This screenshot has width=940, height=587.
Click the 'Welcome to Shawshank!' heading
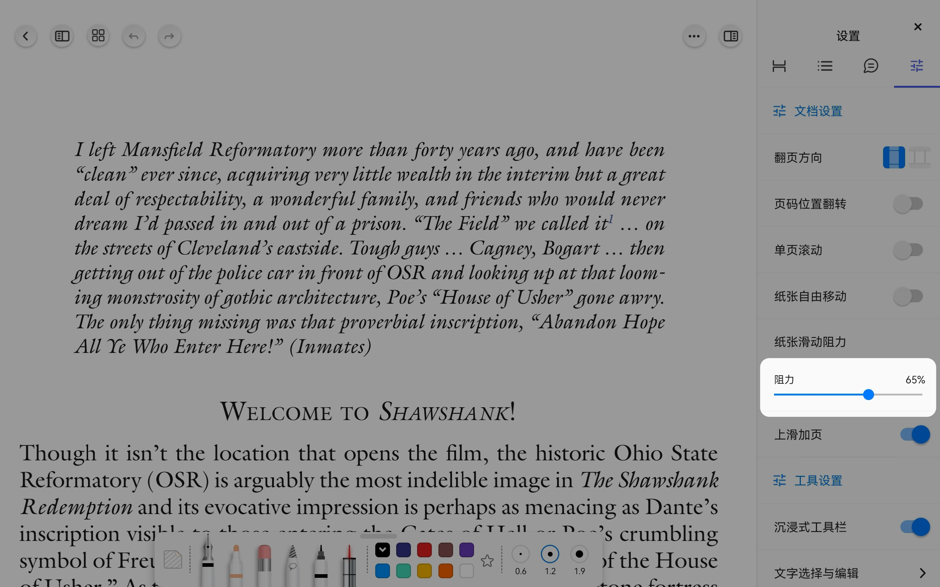coord(368,411)
